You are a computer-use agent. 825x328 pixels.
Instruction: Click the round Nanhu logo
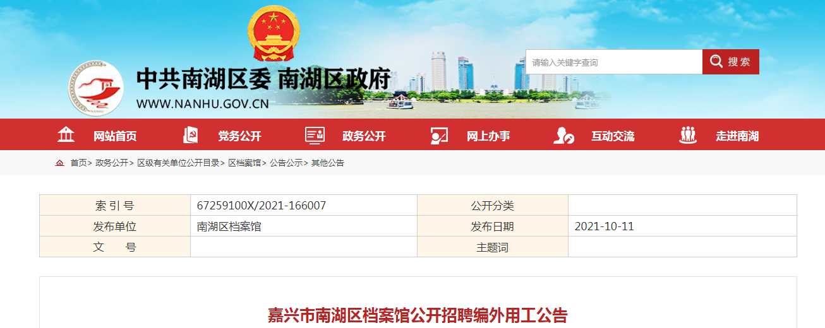coord(96,88)
